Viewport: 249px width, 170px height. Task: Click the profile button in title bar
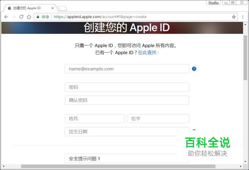tap(213, 3)
